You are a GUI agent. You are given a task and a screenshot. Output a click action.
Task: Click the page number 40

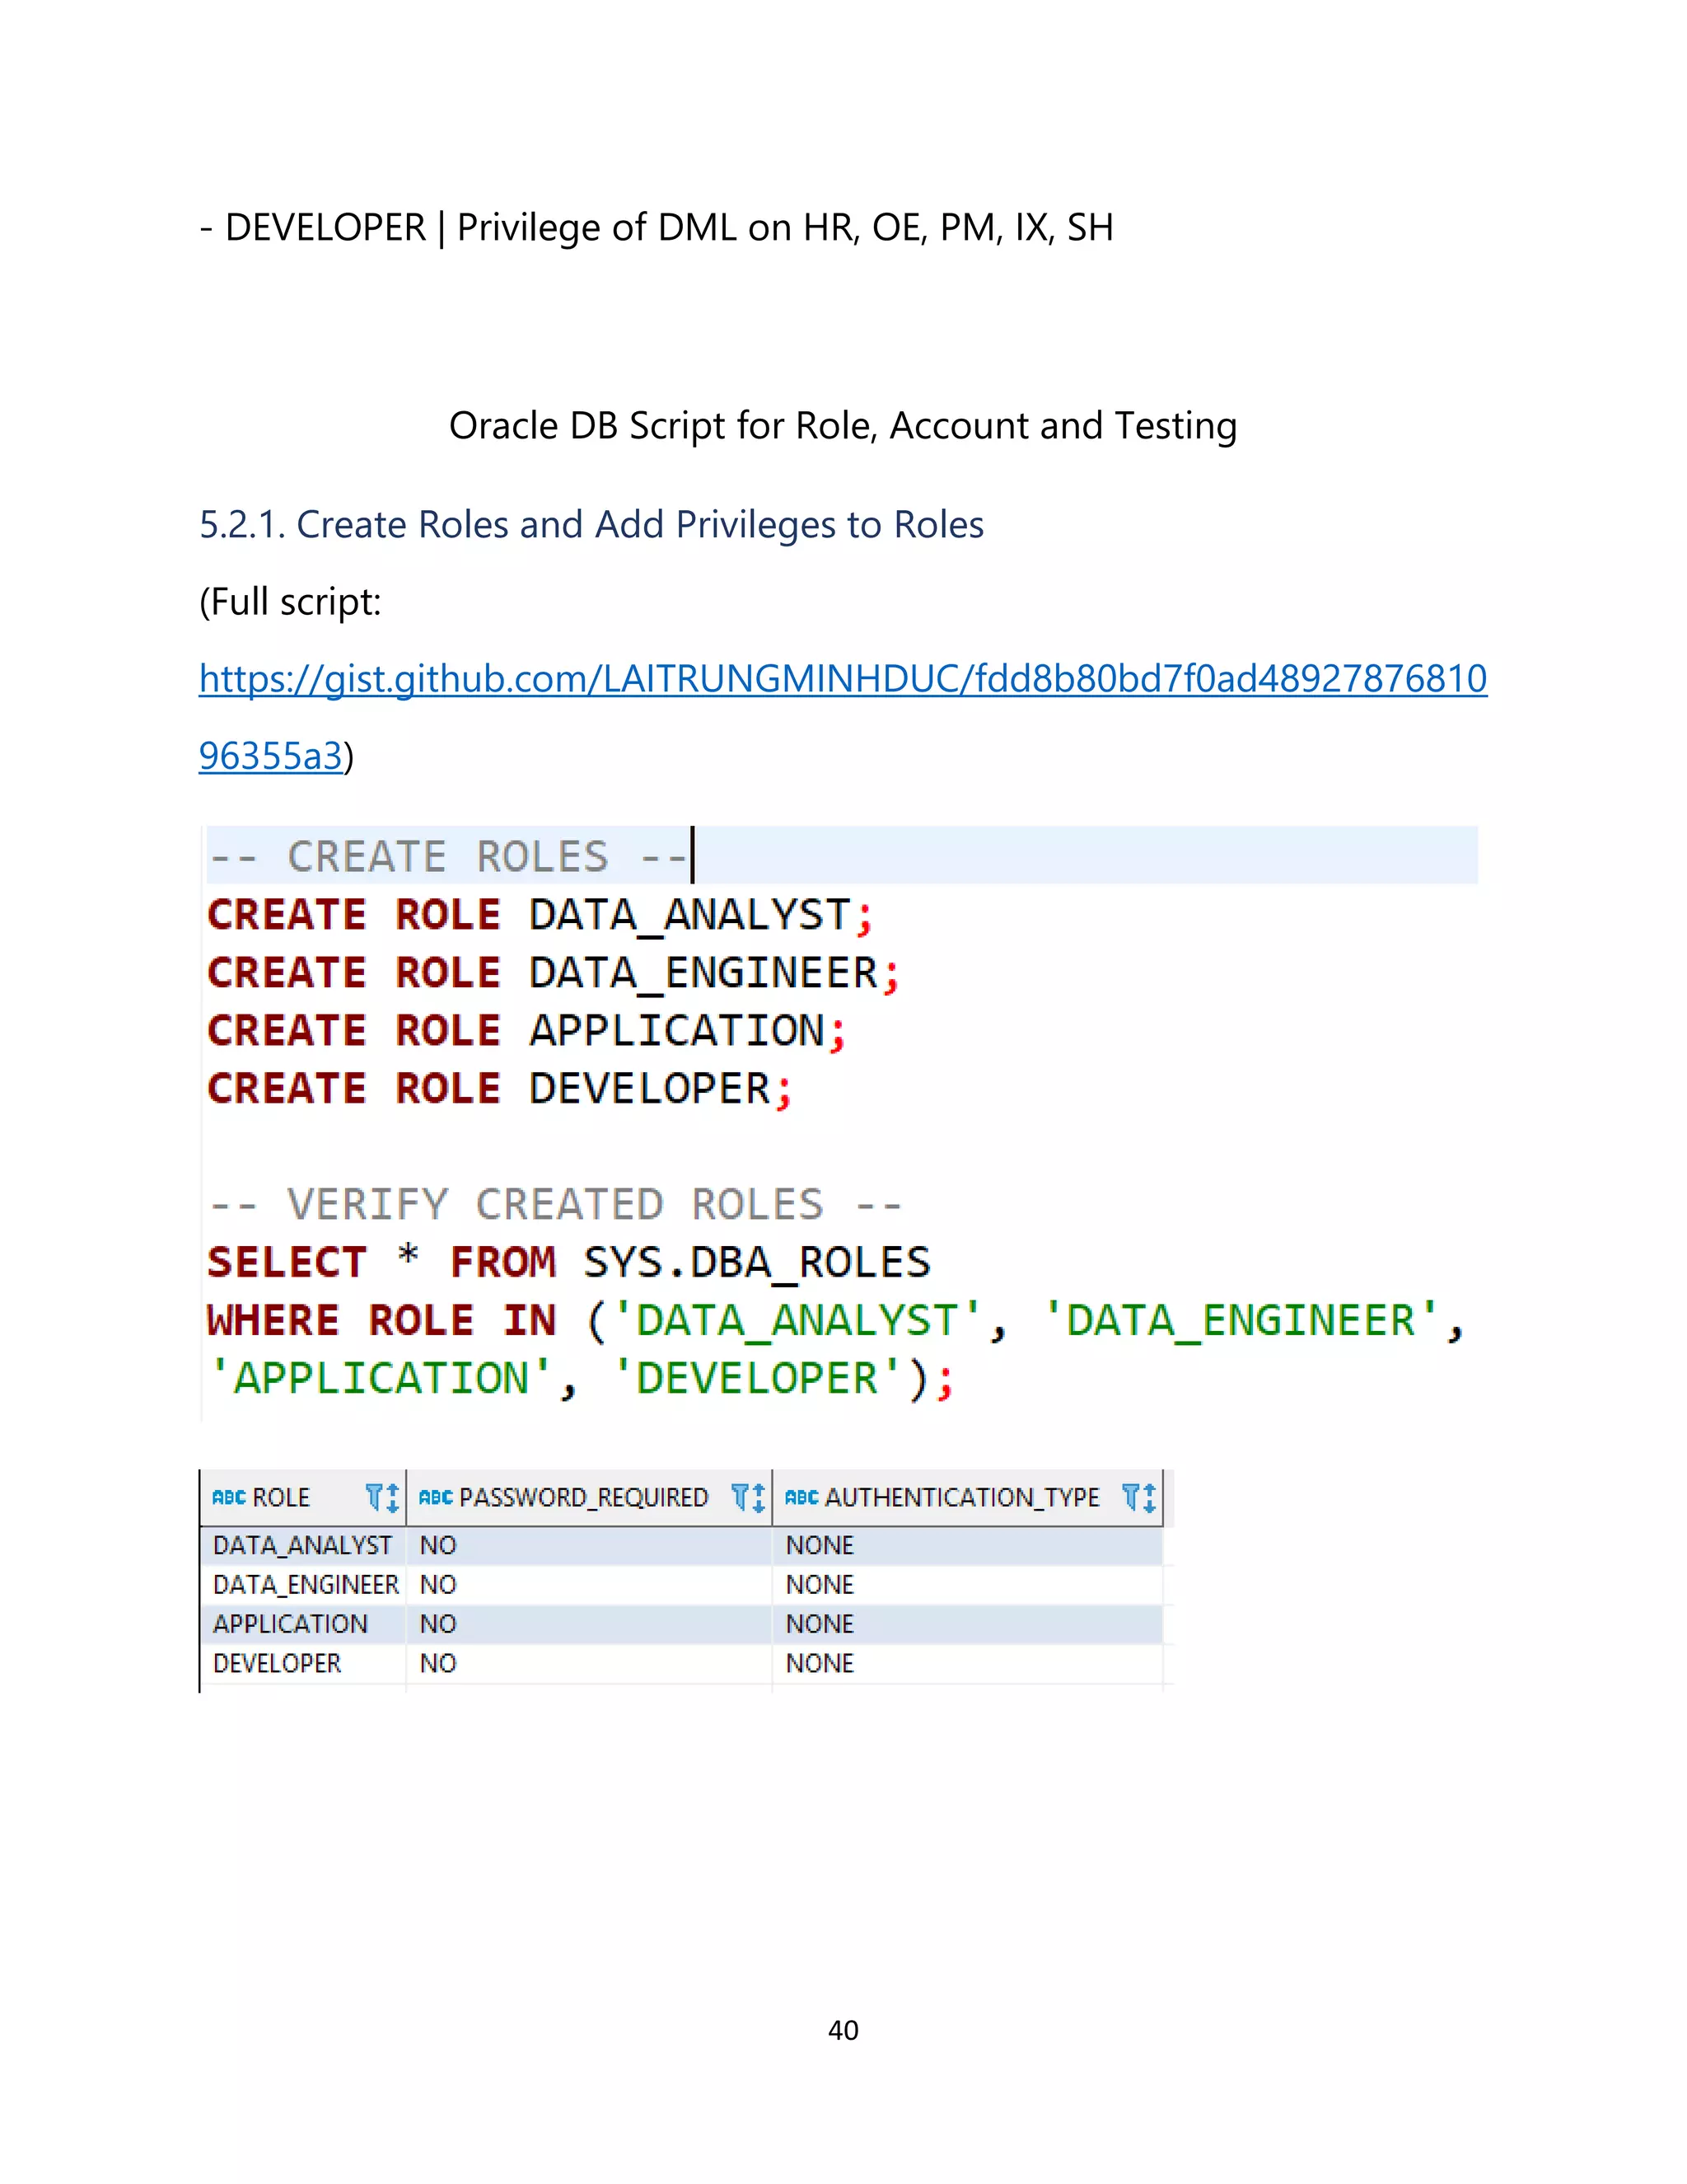[843, 2030]
